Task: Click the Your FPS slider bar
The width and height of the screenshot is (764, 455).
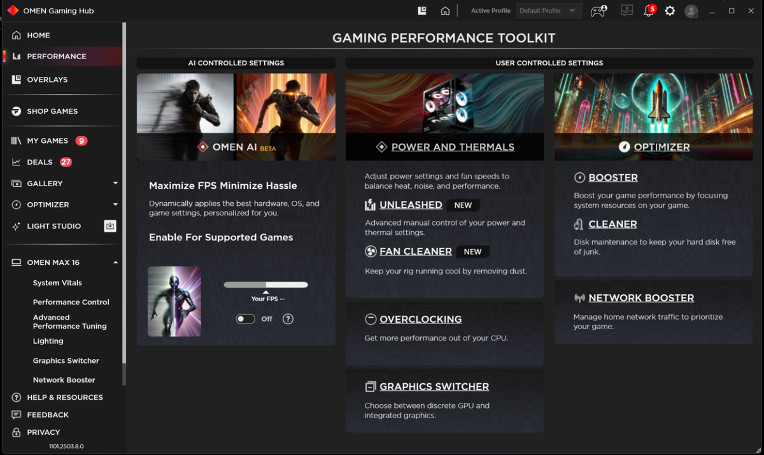Action: tap(265, 285)
